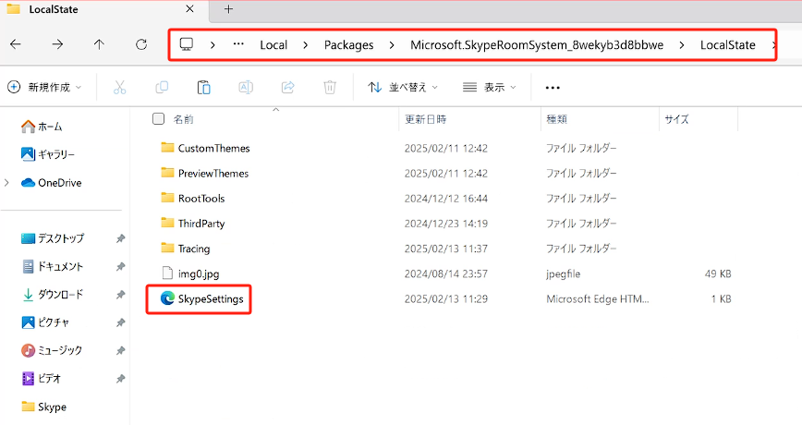Viewport: 802px width, 425px height.
Task: Click the pin icon beside ダウンロード
Action: (120, 295)
